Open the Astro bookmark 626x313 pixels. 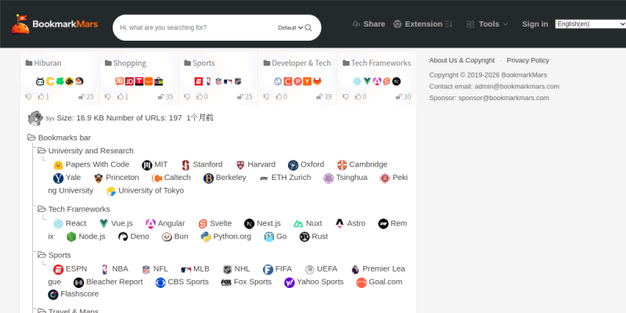point(350,224)
